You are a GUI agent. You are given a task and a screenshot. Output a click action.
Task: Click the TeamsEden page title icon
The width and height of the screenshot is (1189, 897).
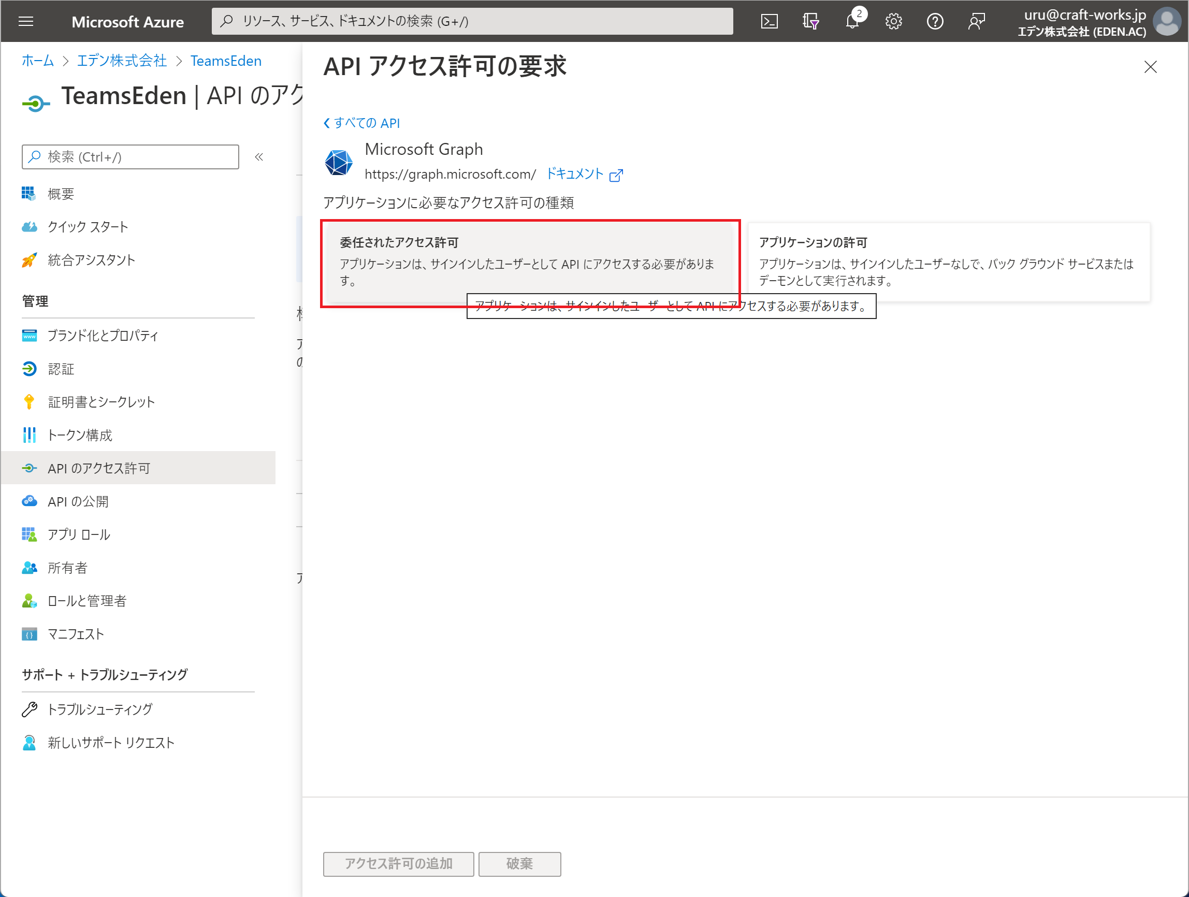(x=36, y=103)
